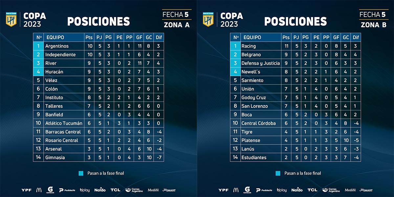The image size is (394, 197).
Task: Click the Naldo logo under Zona A table
Action: tap(100, 190)
